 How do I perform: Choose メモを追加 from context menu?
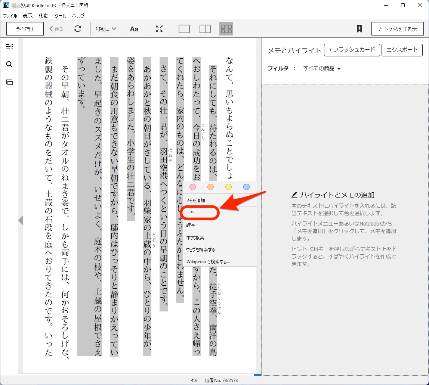220,201
